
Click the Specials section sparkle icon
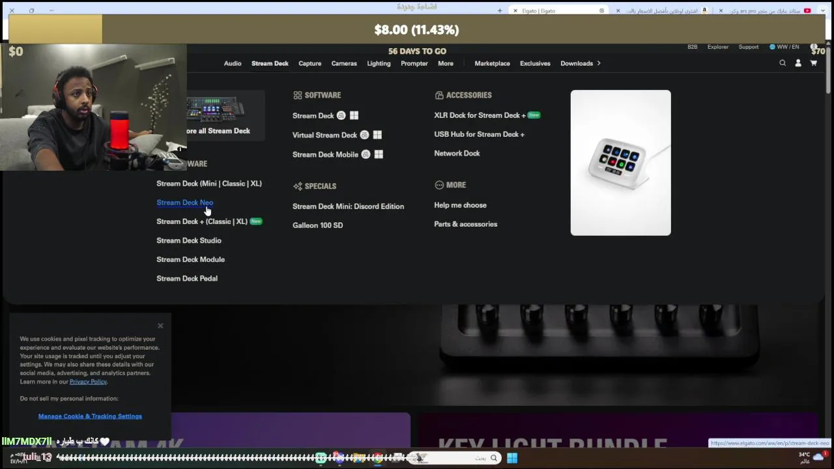coord(297,186)
